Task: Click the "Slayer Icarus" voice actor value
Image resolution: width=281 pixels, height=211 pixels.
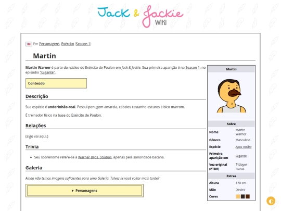Action: 241,167
